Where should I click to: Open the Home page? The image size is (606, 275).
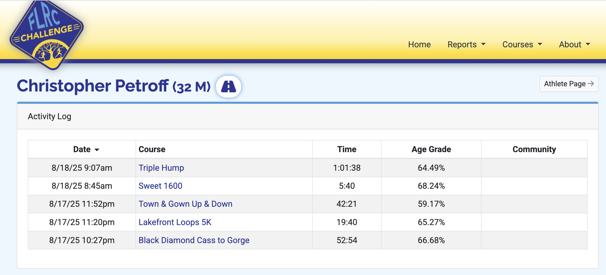point(419,44)
